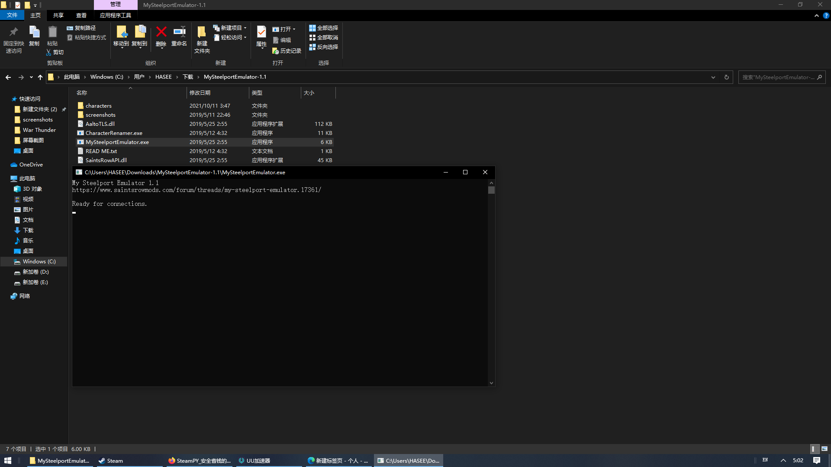Screen dimensions: 831x467
Task: Open the Windows Start menu
Action: 7,461
